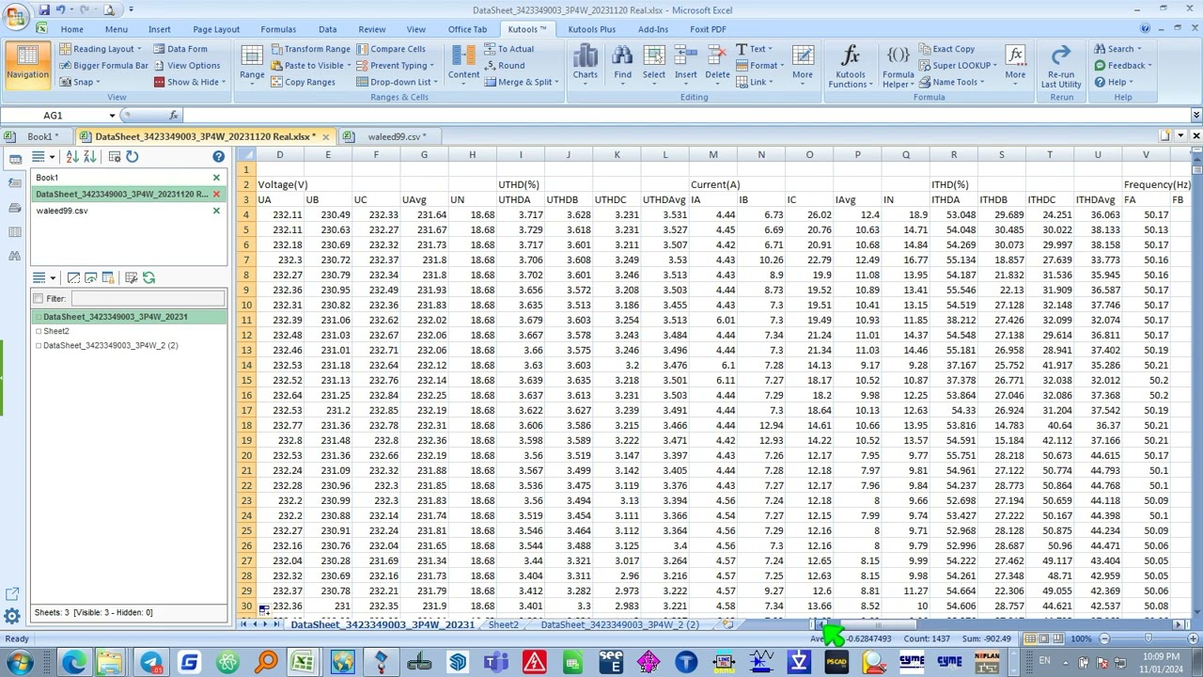The height and width of the screenshot is (677, 1203).
Task: Select the Sheet2 worksheet tab at bottom
Action: pos(503,624)
